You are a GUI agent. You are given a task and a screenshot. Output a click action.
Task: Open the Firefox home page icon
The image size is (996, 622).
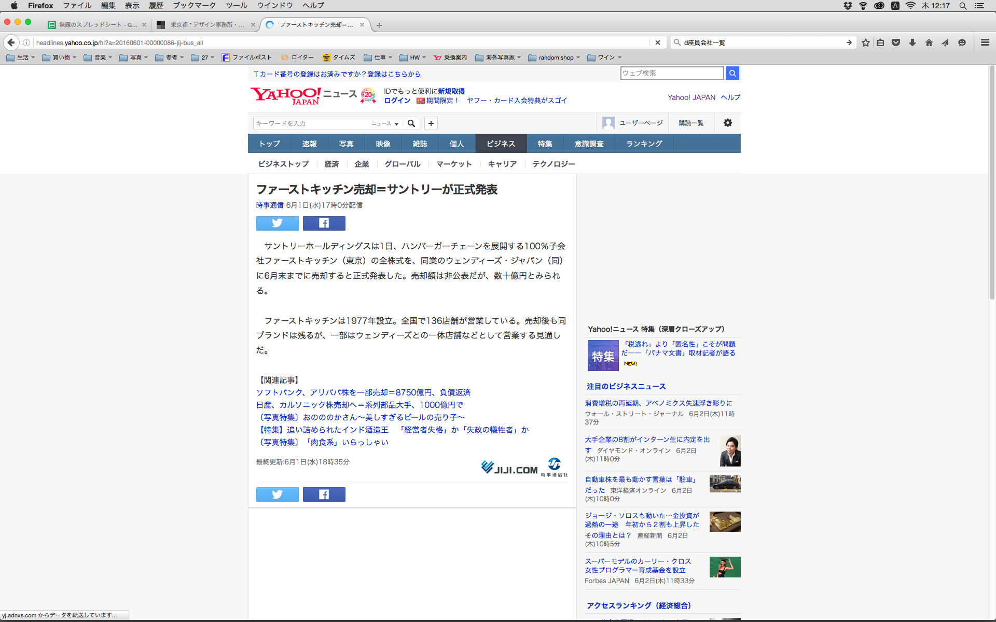pos(929,43)
